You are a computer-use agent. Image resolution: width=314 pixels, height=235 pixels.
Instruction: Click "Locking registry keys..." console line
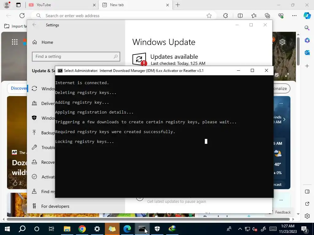coord(84,141)
